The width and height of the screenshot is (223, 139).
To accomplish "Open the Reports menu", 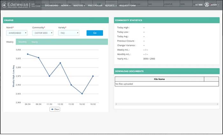I will click(x=111, y=5).
